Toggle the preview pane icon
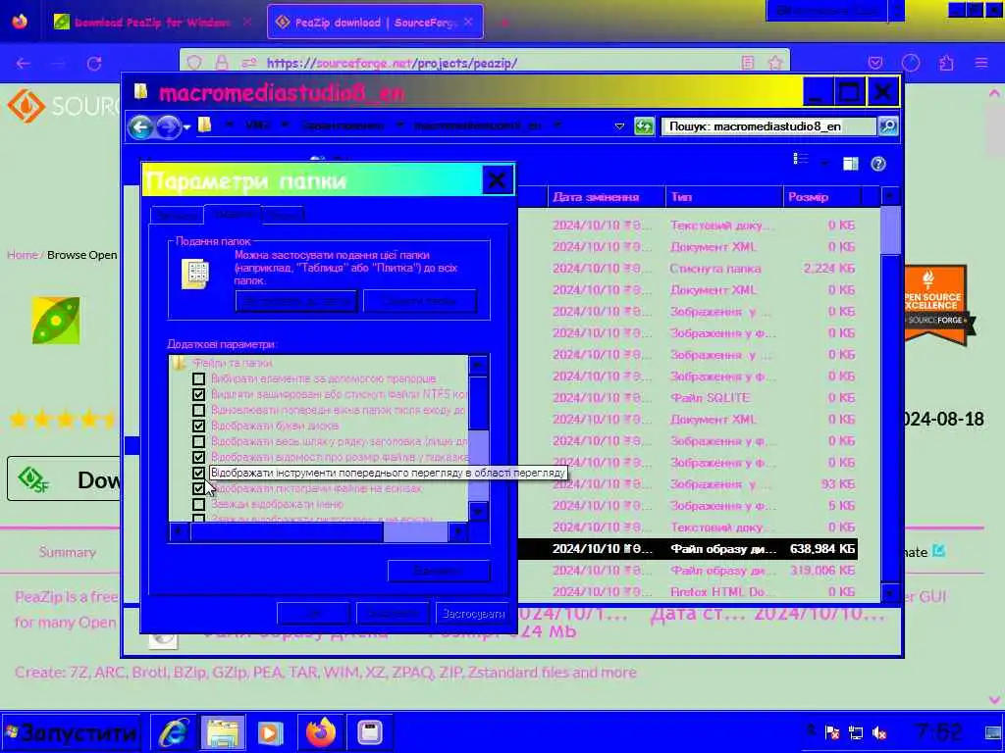Image resolution: width=1005 pixels, height=753 pixels. click(851, 164)
